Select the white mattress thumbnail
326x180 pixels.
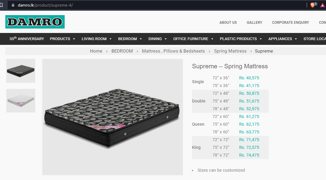point(21,101)
